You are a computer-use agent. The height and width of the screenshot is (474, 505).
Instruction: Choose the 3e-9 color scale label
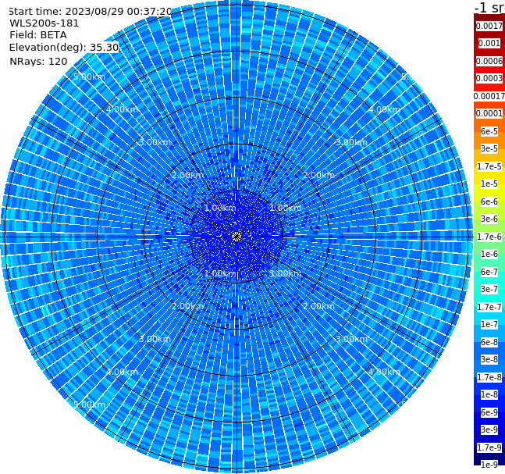[489, 429]
